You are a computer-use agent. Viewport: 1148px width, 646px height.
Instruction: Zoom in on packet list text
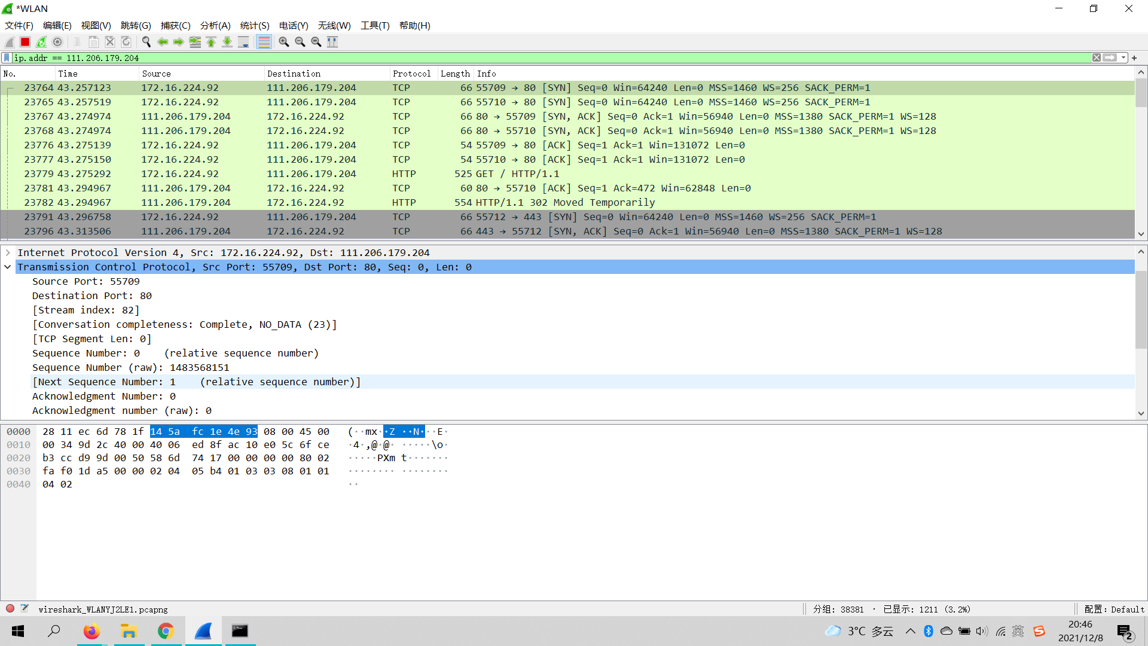tap(284, 42)
